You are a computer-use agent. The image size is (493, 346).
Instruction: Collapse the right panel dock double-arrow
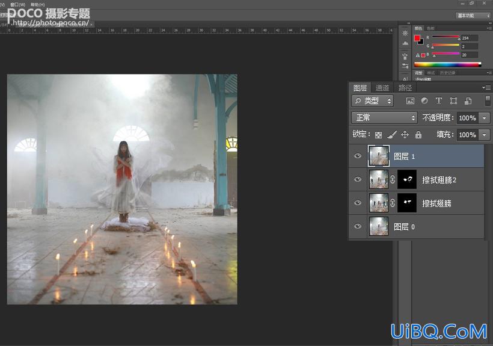pyautogui.click(x=490, y=23)
